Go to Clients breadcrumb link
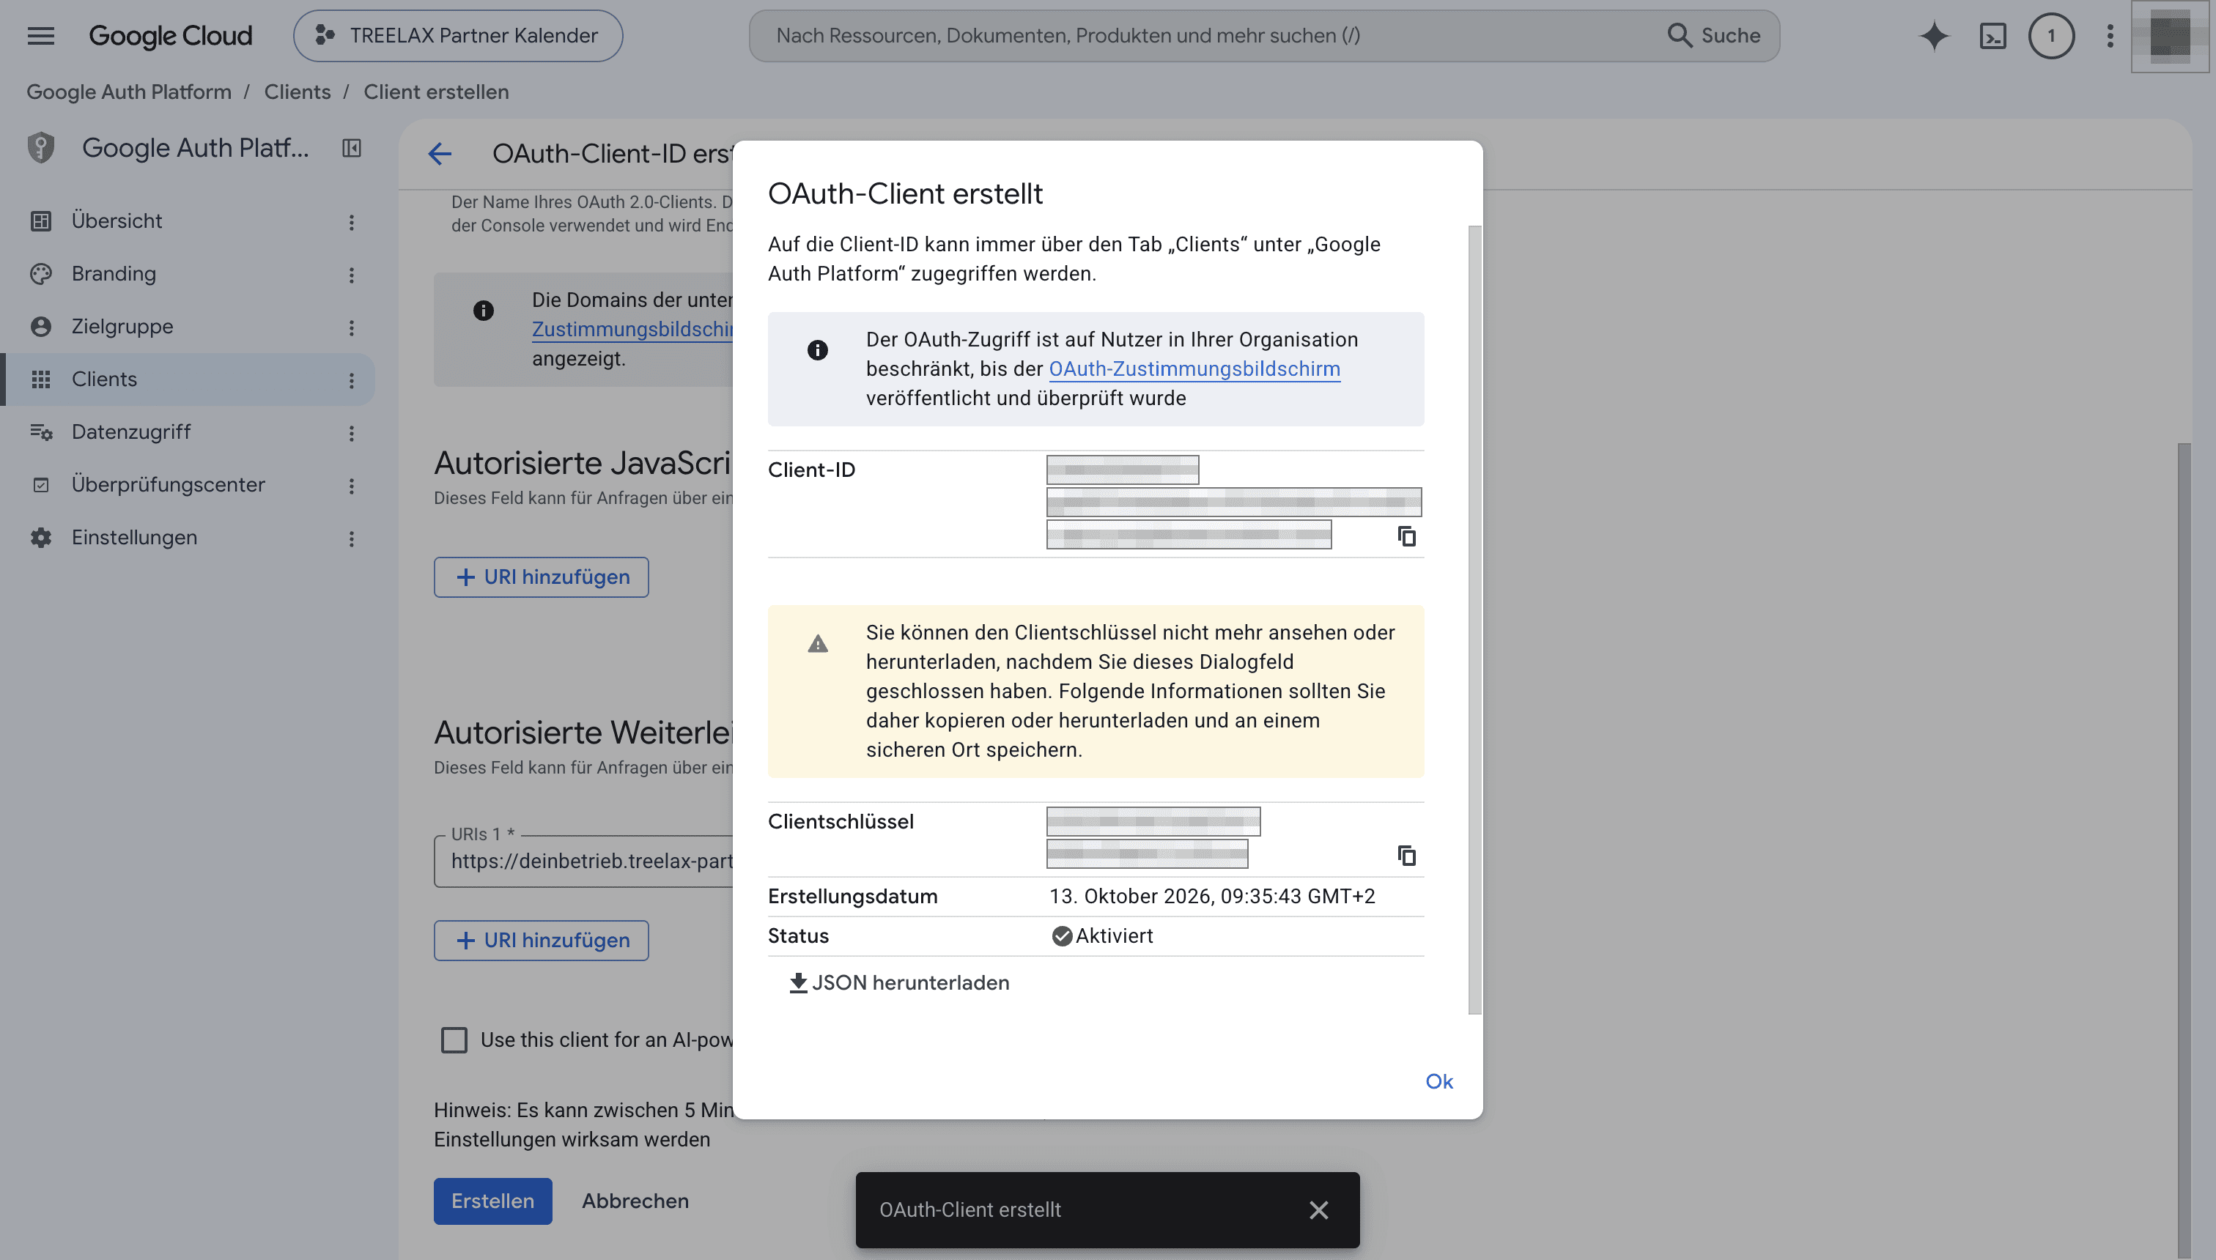This screenshot has height=1260, width=2216. coord(297,92)
